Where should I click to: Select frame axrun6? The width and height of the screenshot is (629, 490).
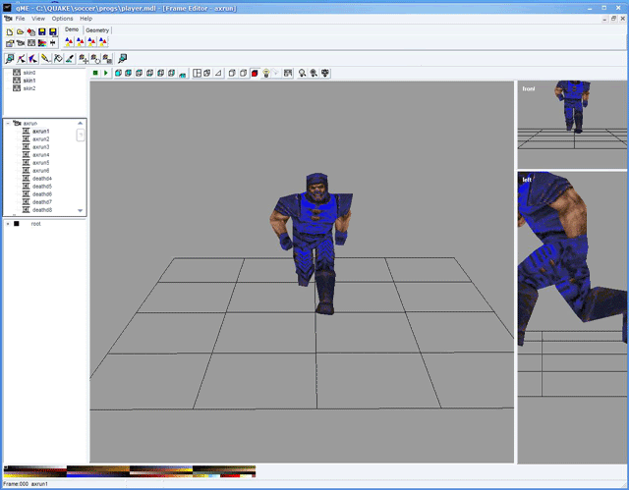click(40, 171)
